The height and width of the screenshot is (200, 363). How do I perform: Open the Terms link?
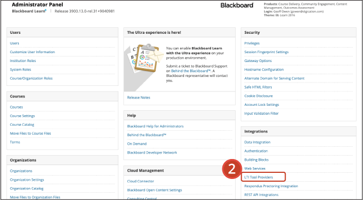(15, 142)
